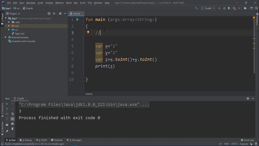Viewport: 259px width, 146px height.
Task: Select Scratches and Consoles item
Action: click(x=22, y=41)
